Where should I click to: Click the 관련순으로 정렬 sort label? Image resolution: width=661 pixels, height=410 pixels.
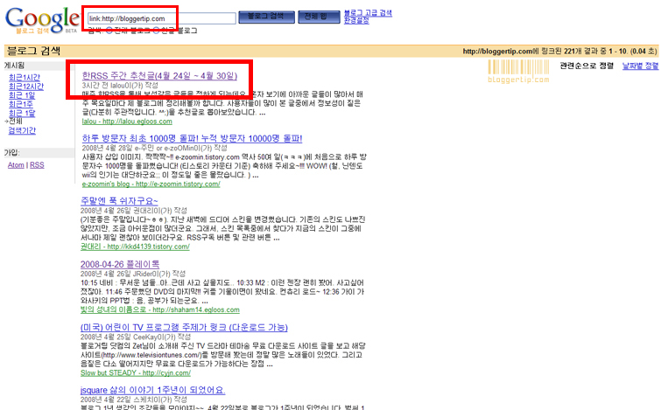pyautogui.click(x=587, y=66)
